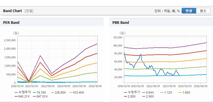Screen dimensions: 213x102
Task: Click the 20,000 y-axis label in PBR chart
Action: (x=119, y=77)
